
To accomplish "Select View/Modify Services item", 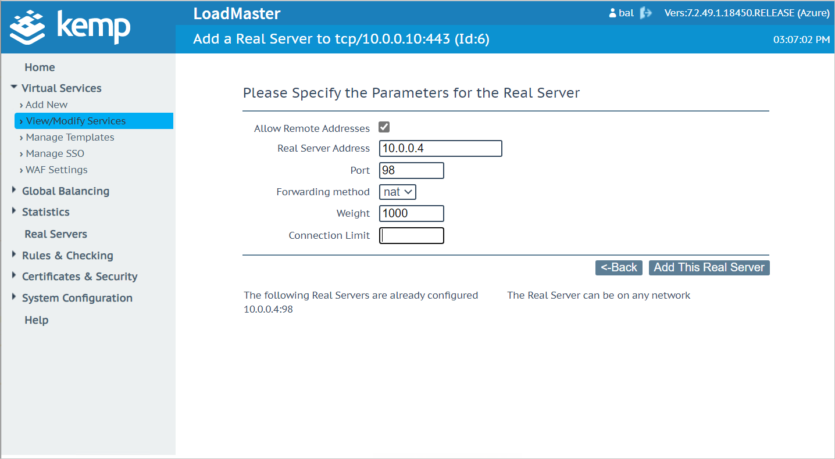I will [94, 121].
